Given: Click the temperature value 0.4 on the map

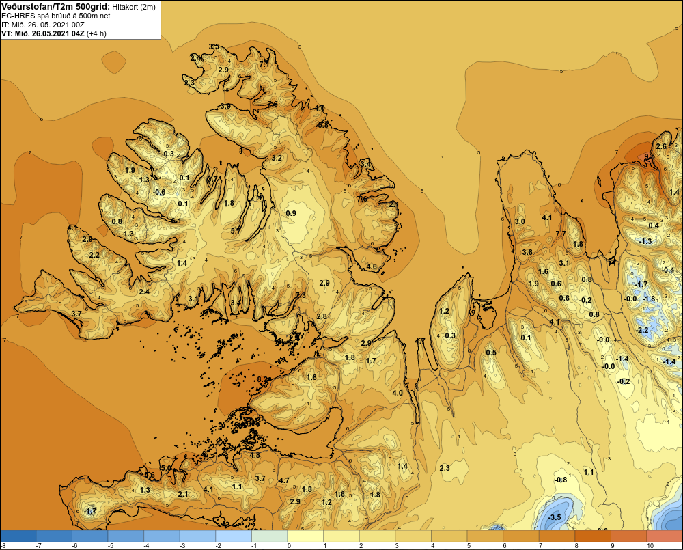Looking at the screenshot, I should (x=654, y=225).
